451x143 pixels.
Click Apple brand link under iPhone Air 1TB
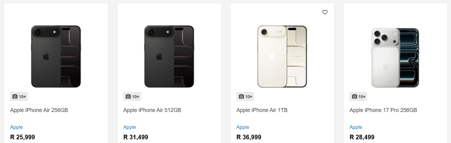[x=243, y=127]
